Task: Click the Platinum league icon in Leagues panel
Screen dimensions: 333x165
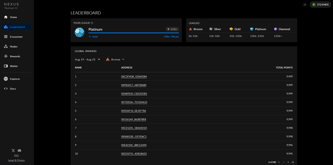Action: [252, 29]
